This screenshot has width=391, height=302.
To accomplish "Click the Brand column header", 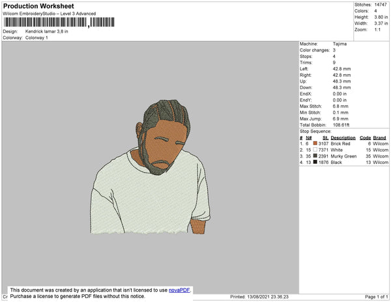I will 379,138.
